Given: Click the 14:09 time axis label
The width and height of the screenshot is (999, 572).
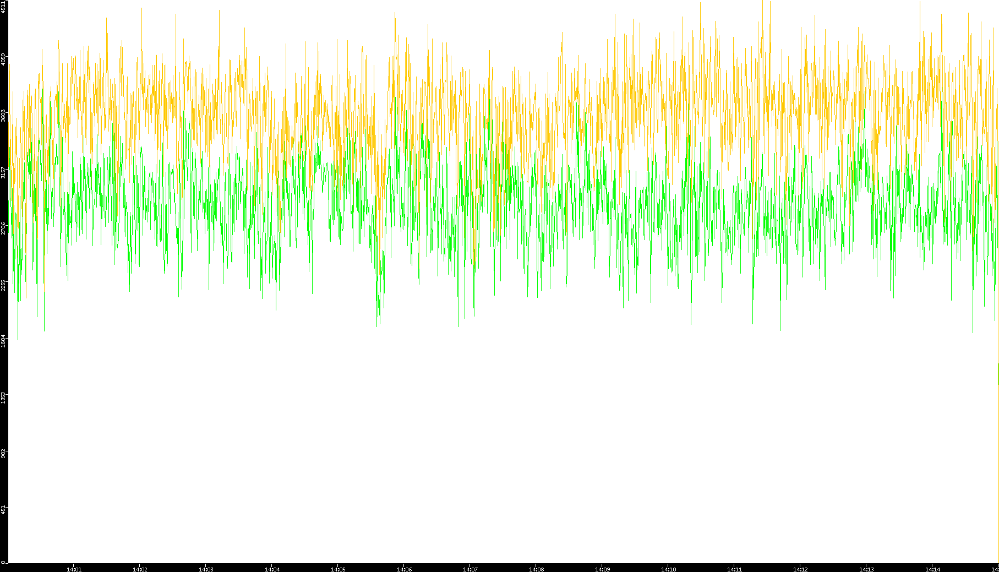Looking at the screenshot, I should [x=602, y=569].
